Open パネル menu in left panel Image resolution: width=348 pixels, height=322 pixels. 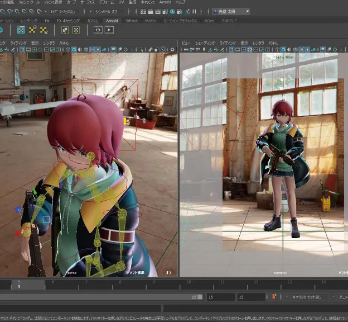tap(64, 43)
